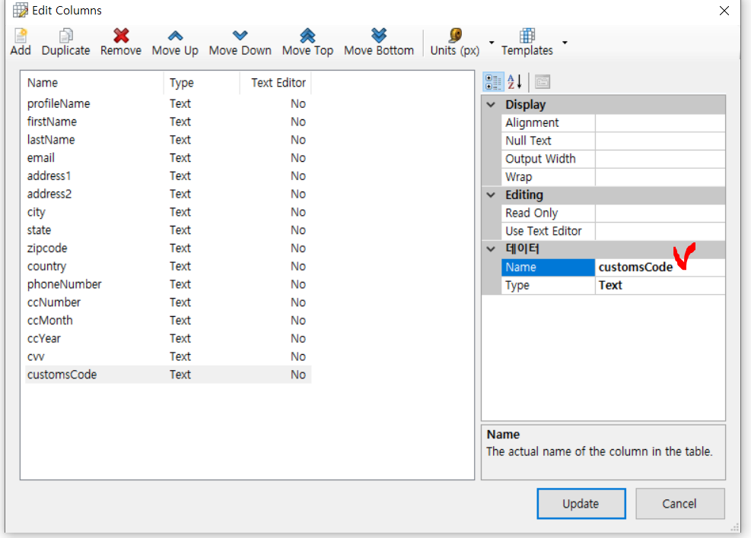
Task: Collapse the Display property category
Action: [x=491, y=105]
